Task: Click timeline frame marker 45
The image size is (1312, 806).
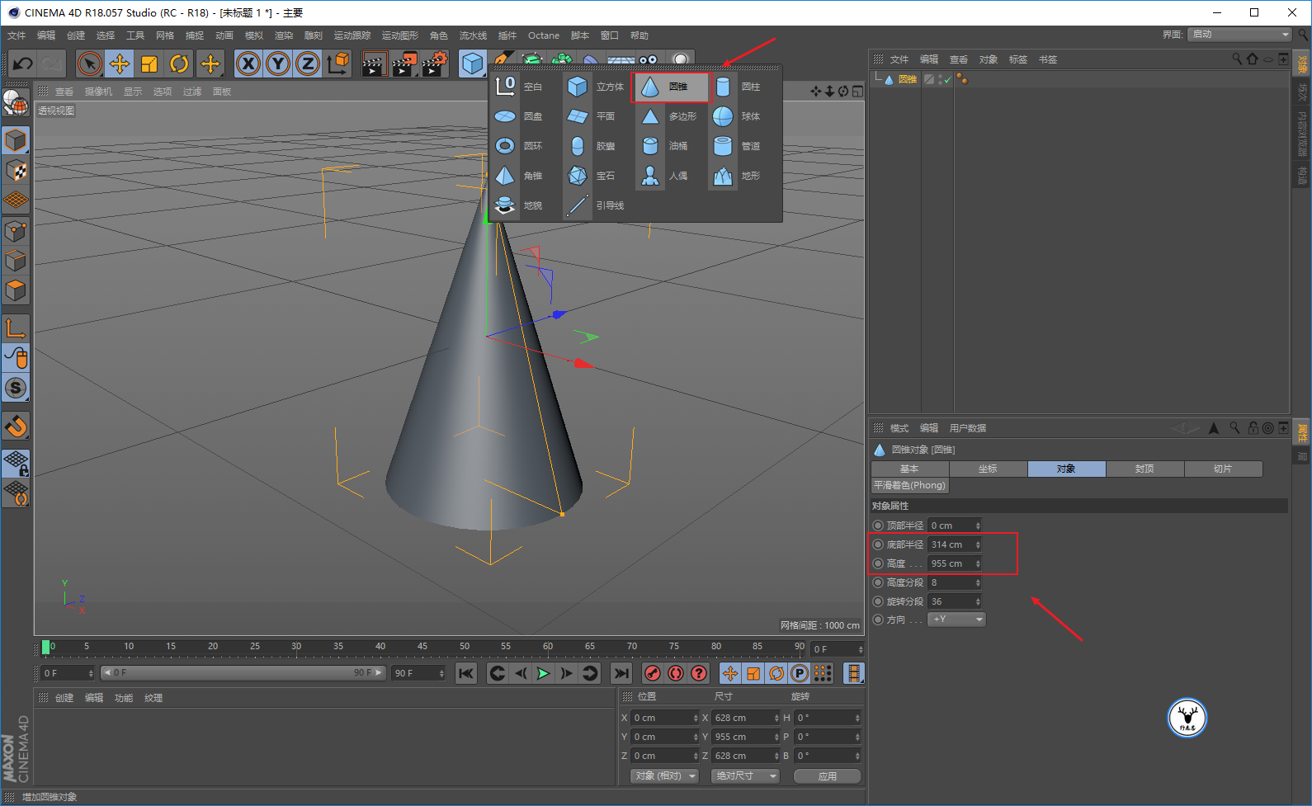Action: [422, 647]
